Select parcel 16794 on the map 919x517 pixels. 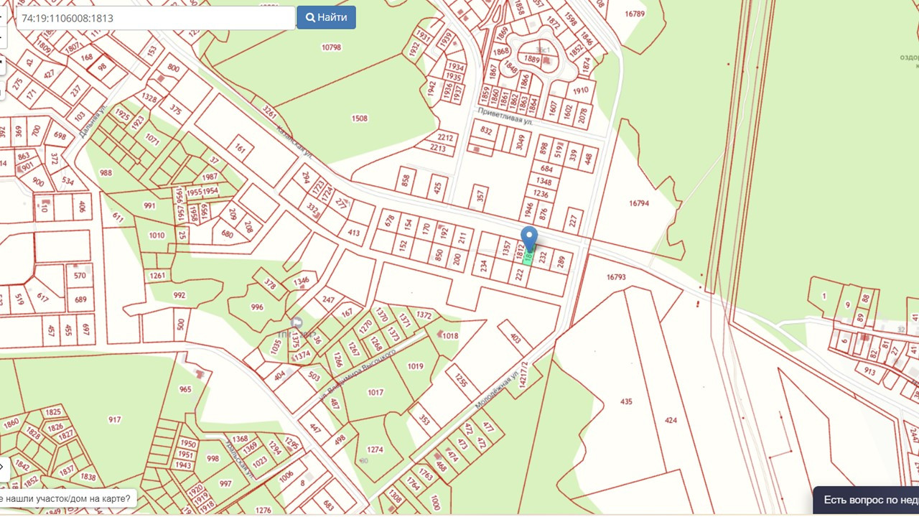click(x=638, y=203)
